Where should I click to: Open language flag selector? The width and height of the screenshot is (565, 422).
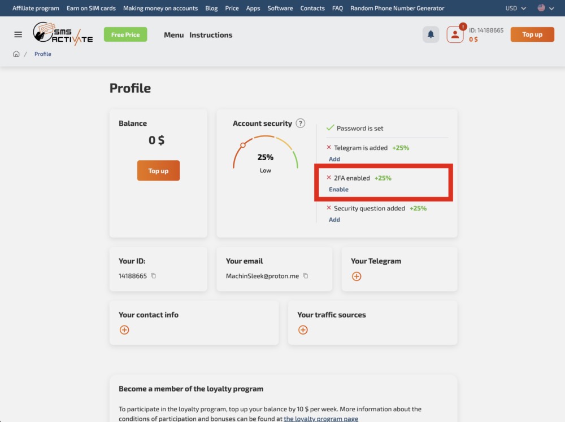(546, 8)
